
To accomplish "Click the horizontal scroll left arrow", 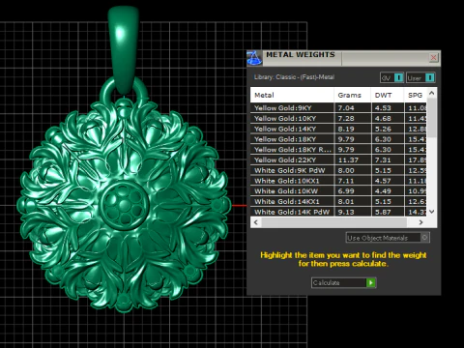I will [x=256, y=222].
